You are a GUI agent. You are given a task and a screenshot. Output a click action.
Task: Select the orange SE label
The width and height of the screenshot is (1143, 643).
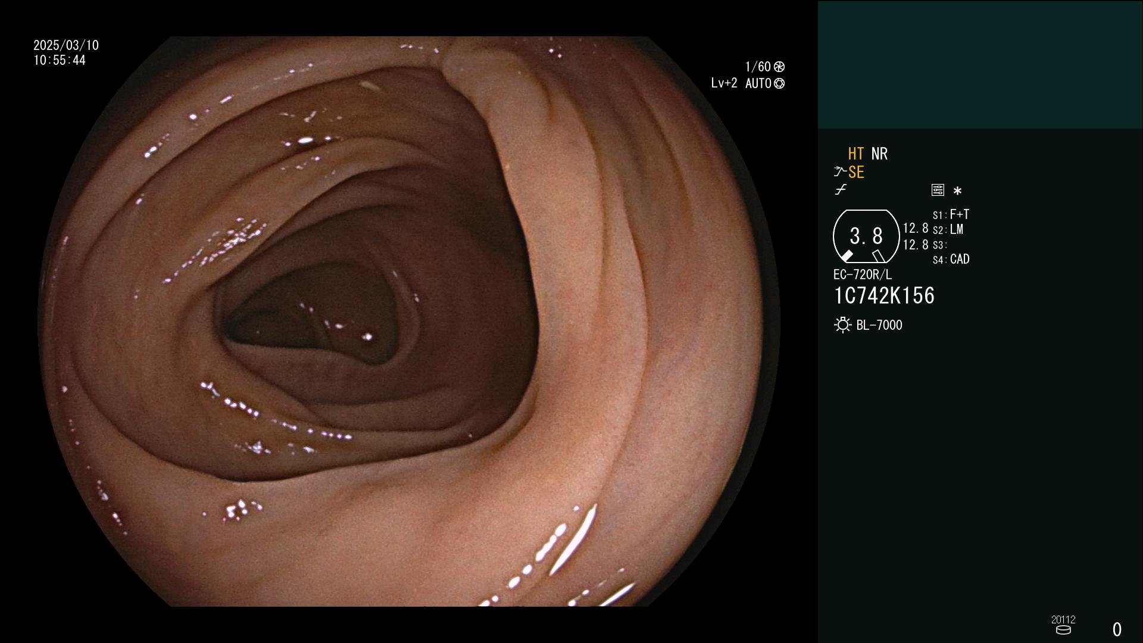coord(856,173)
